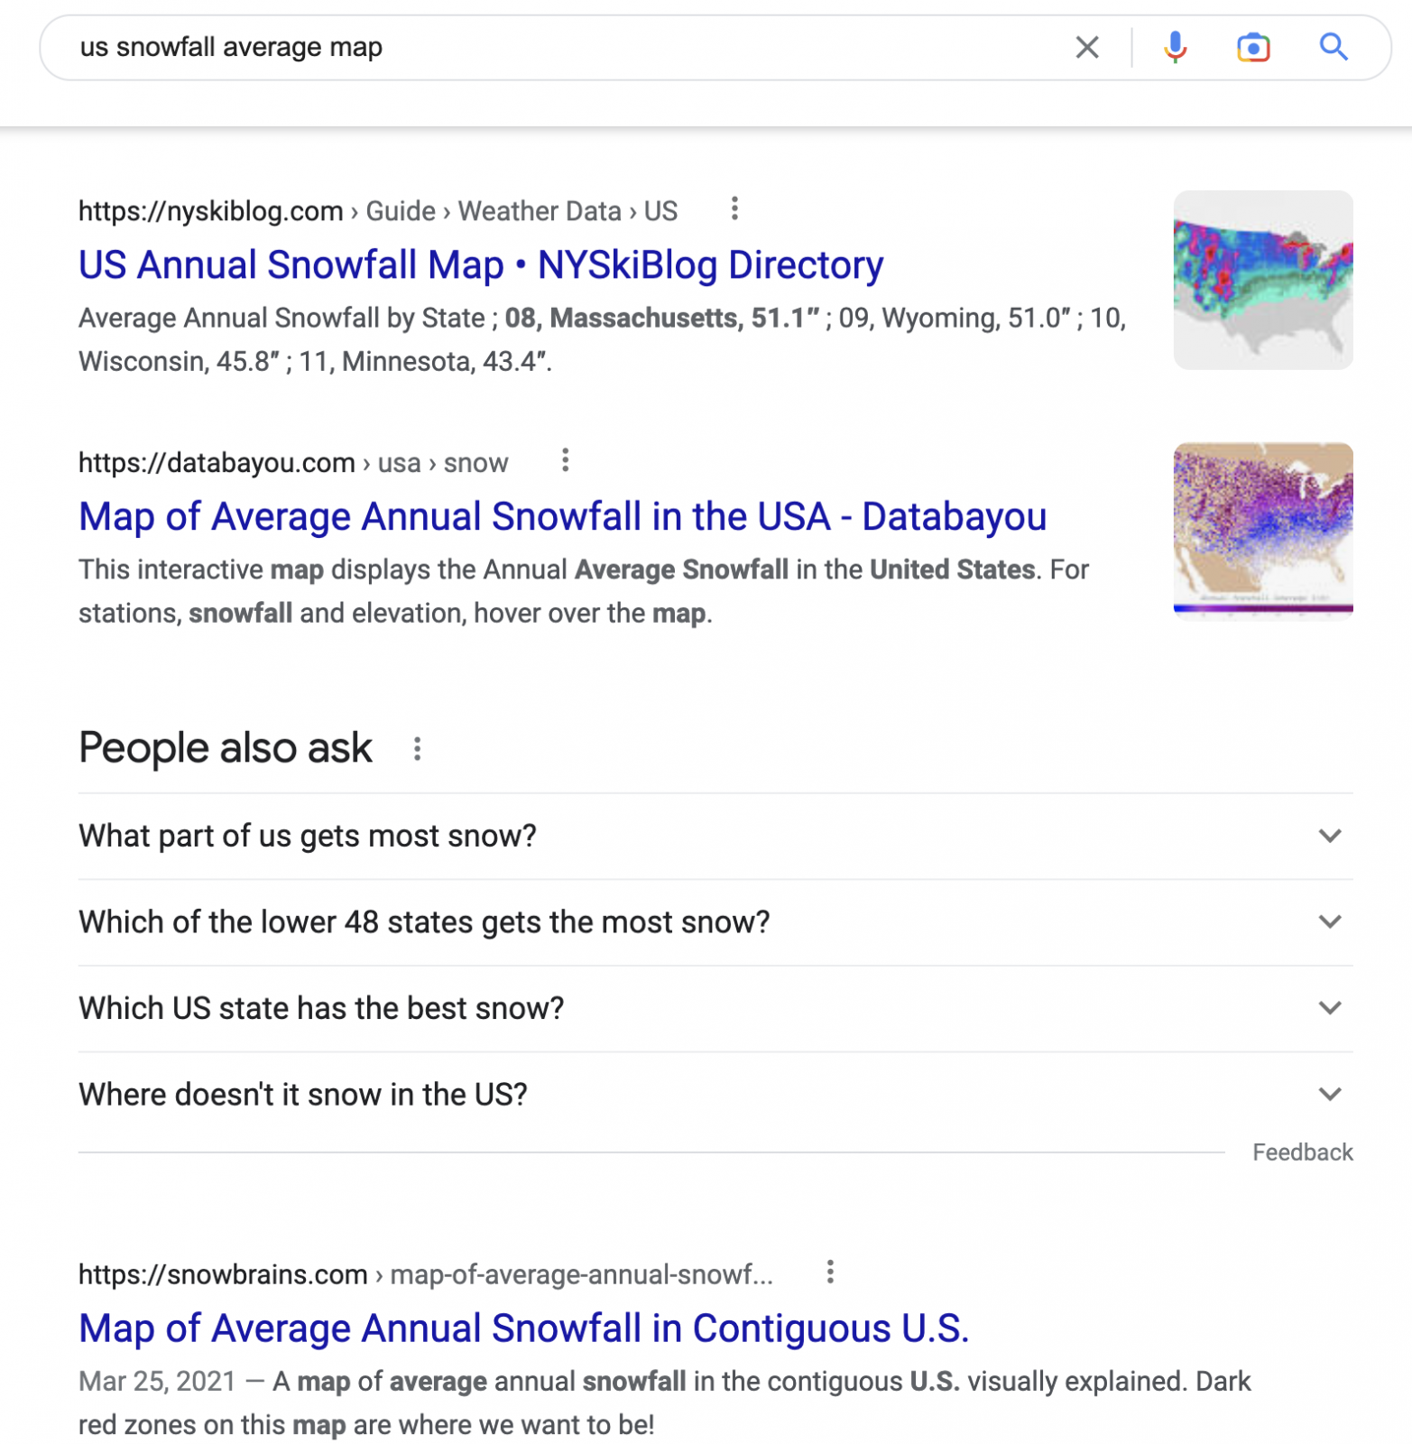The image size is (1412, 1444).
Task: Expand "Where doesn't it snow in the US?"
Action: click(x=1329, y=1094)
